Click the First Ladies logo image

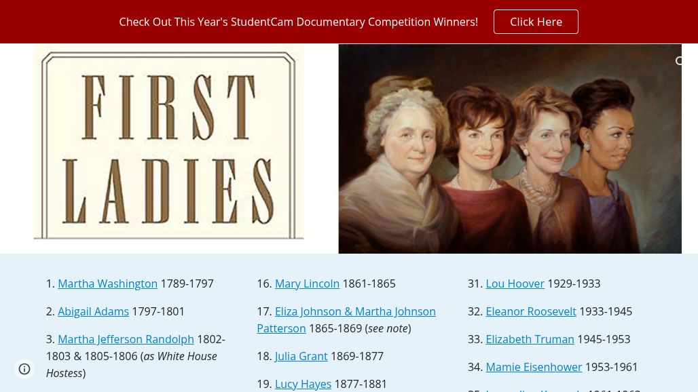pyautogui.click(x=168, y=146)
